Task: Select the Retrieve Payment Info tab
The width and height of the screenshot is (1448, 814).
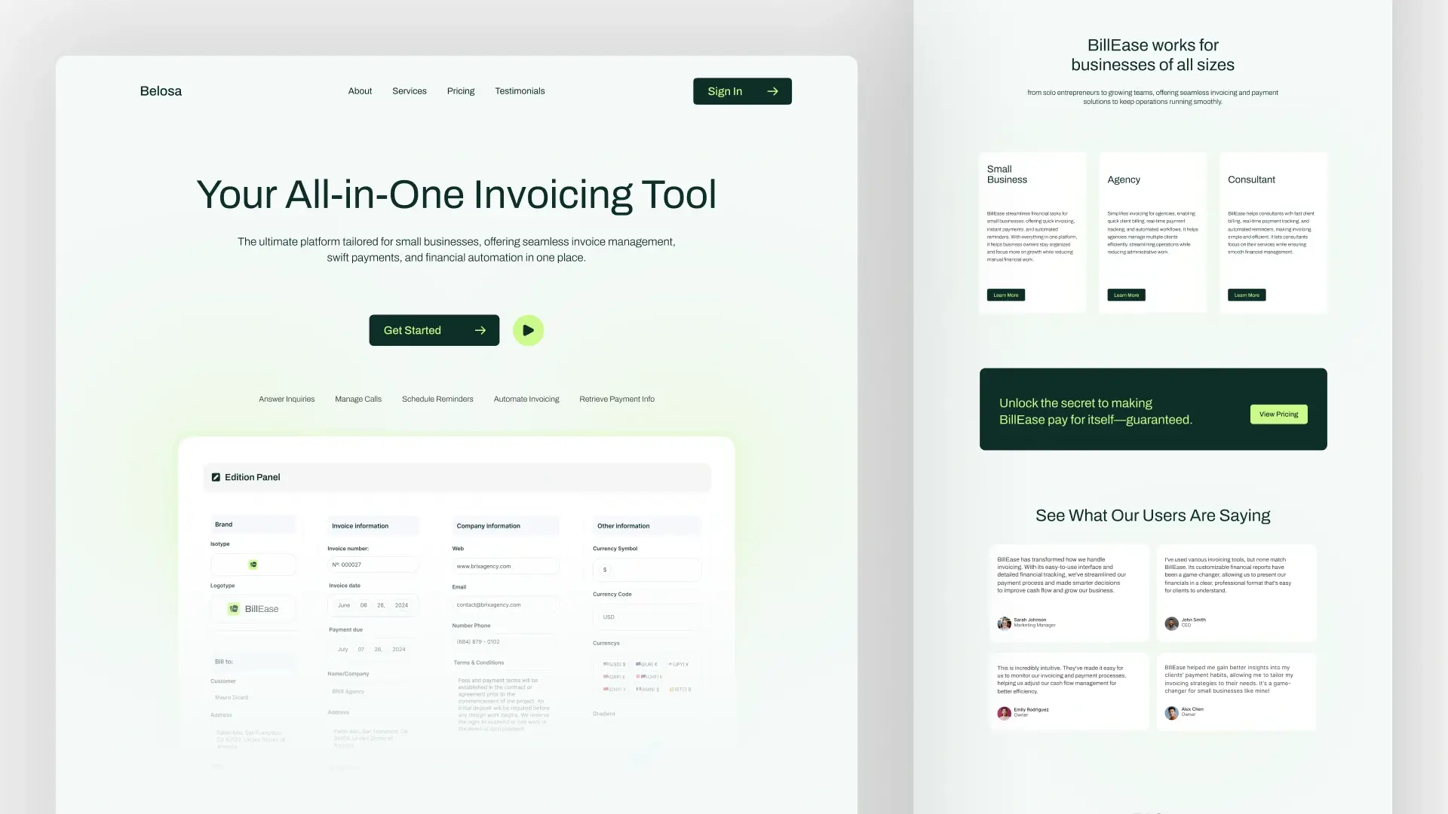Action: (617, 399)
